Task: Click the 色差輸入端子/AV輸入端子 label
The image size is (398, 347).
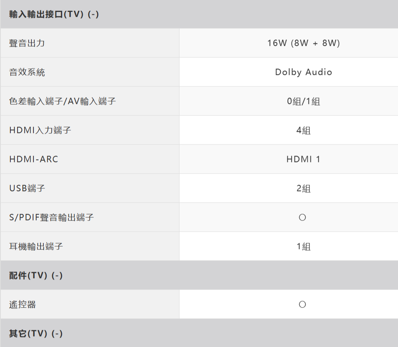Action: (62, 101)
